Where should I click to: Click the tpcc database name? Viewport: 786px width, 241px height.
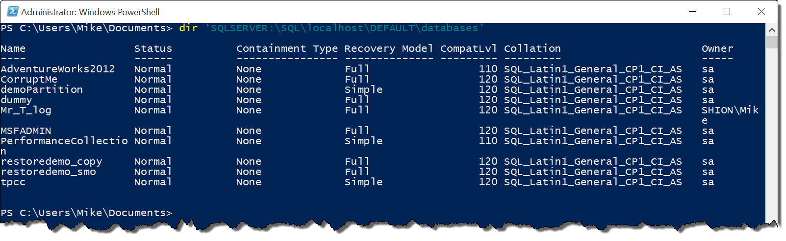coord(13,182)
